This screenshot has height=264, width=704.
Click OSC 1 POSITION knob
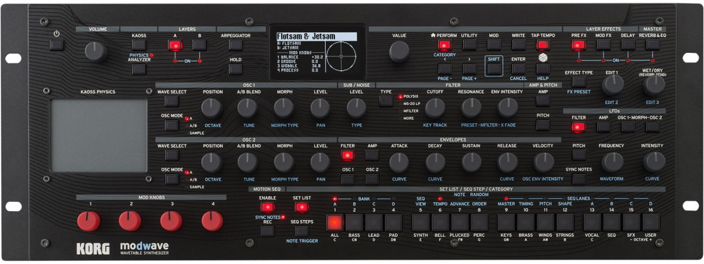pos(212,108)
